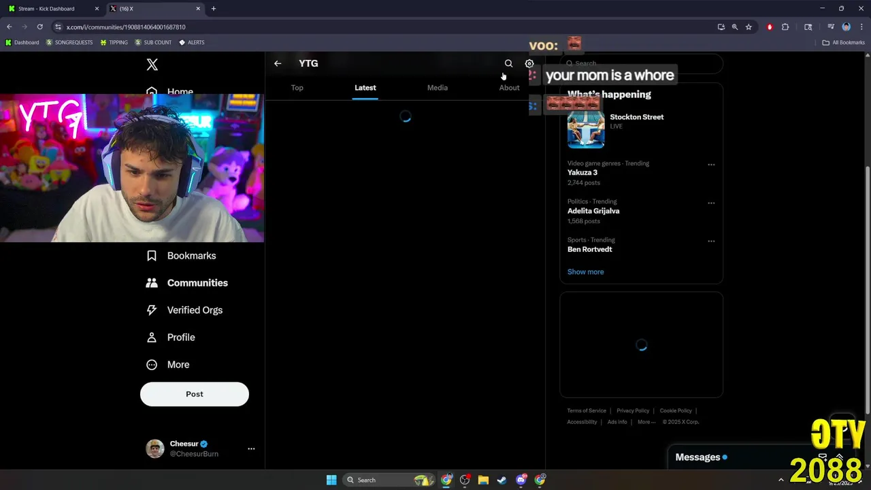Open the ALERTS bookmark
871x490 pixels.
click(x=192, y=42)
